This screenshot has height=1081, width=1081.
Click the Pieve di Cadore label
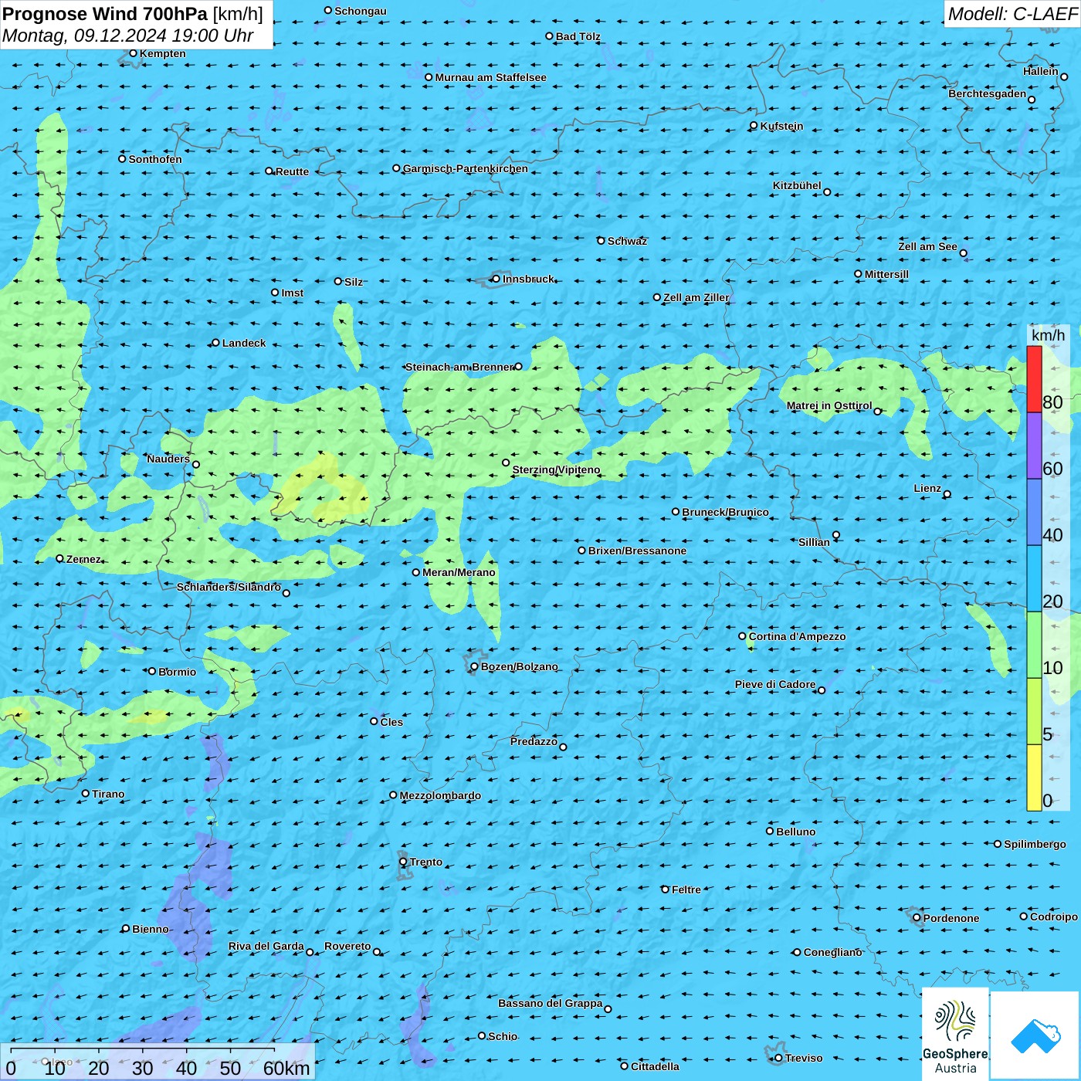coord(775,684)
